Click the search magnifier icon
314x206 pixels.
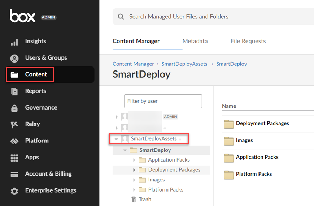point(121,17)
